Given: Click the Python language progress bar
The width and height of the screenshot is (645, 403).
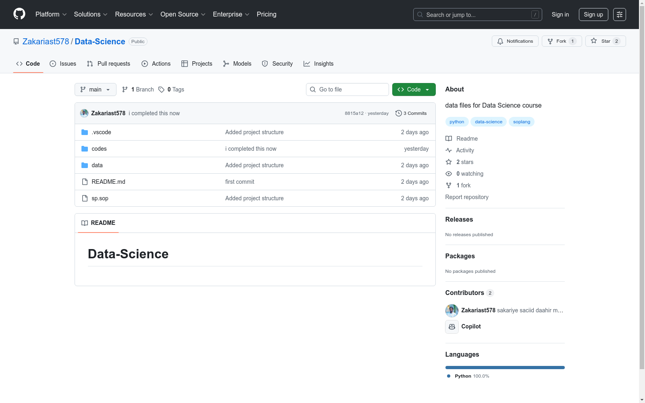Looking at the screenshot, I should 505,368.
